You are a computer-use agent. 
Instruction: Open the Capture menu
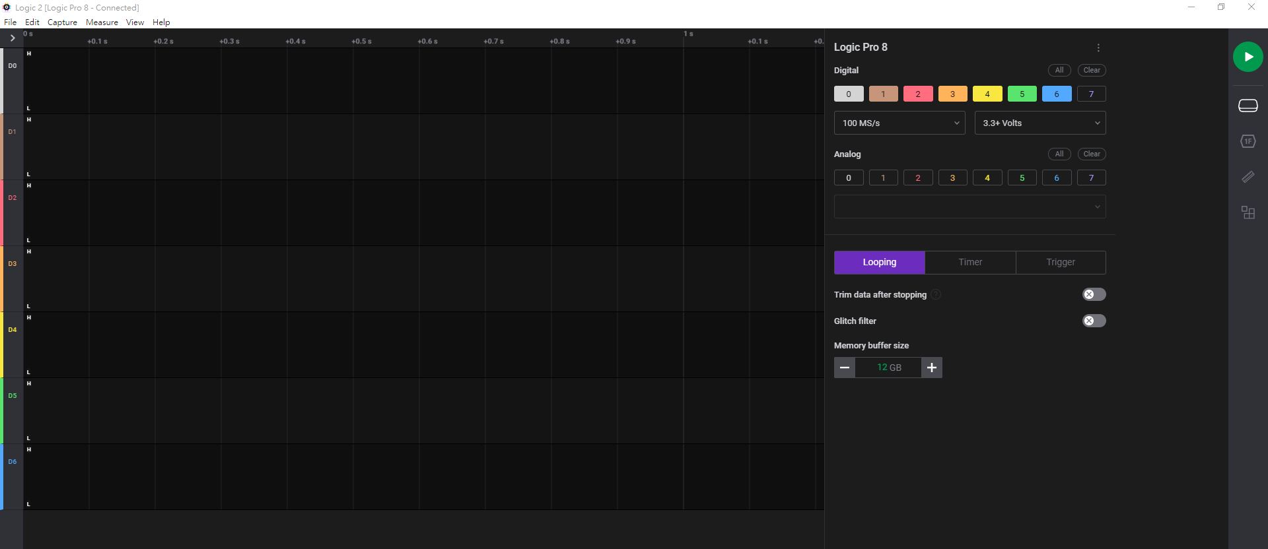click(x=62, y=22)
